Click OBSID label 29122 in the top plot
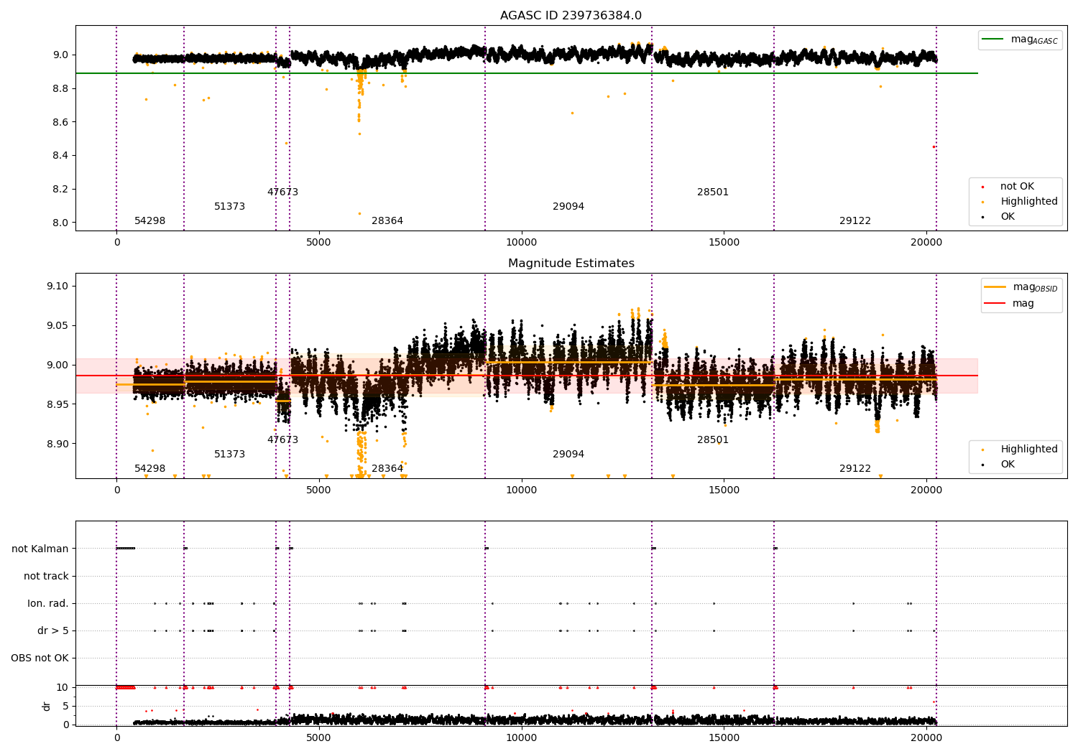Screen dimensions: 1078x754 tap(855, 221)
